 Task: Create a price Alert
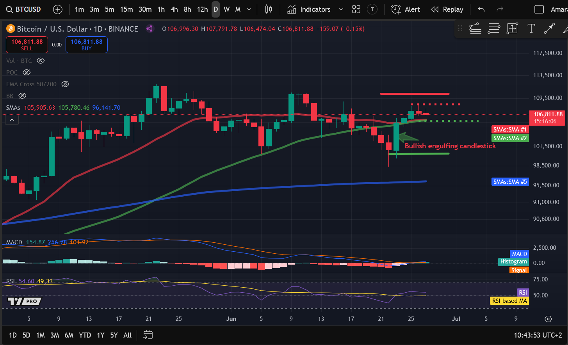click(406, 9)
